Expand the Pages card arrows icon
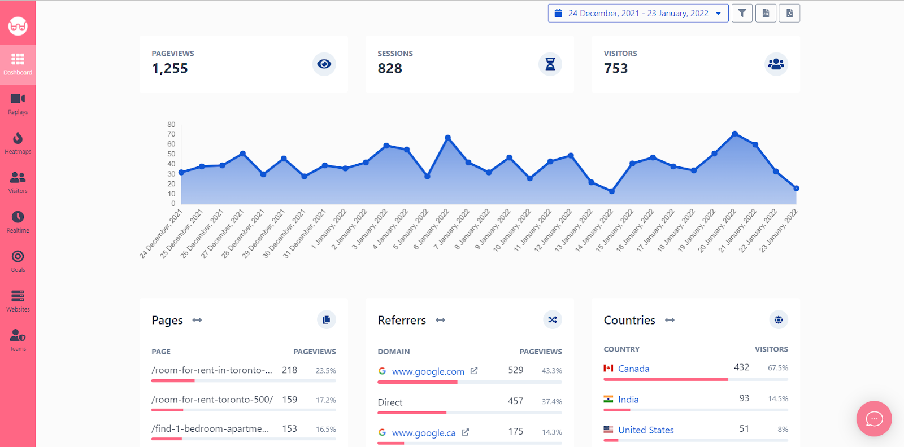Image resolution: width=904 pixels, height=447 pixels. pyautogui.click(x=197, y=320)
